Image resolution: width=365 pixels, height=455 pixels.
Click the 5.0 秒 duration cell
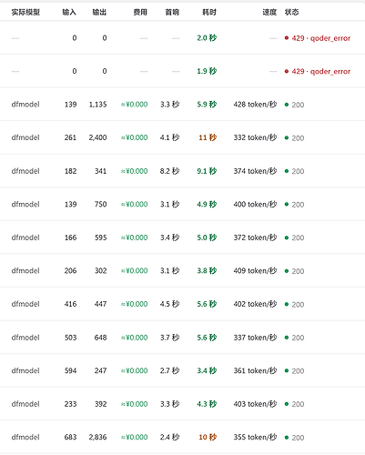point(207,238)
